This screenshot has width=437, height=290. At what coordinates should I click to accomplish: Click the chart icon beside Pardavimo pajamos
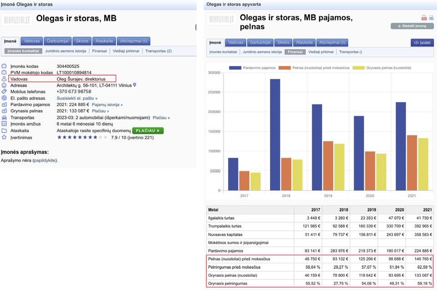[4, 105]
